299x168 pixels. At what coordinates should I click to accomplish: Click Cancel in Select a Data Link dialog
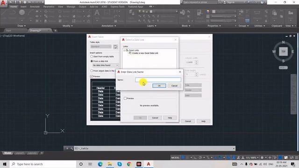(155, 118)
